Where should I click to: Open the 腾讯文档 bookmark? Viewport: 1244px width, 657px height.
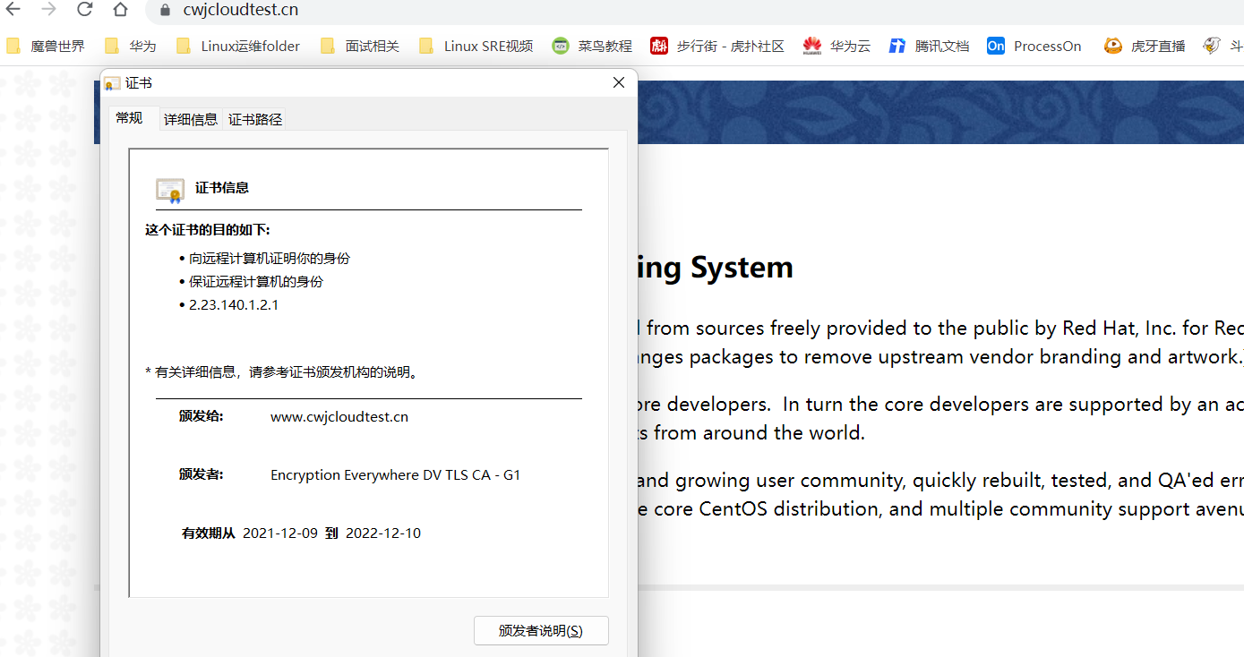(x=930, y=46)
